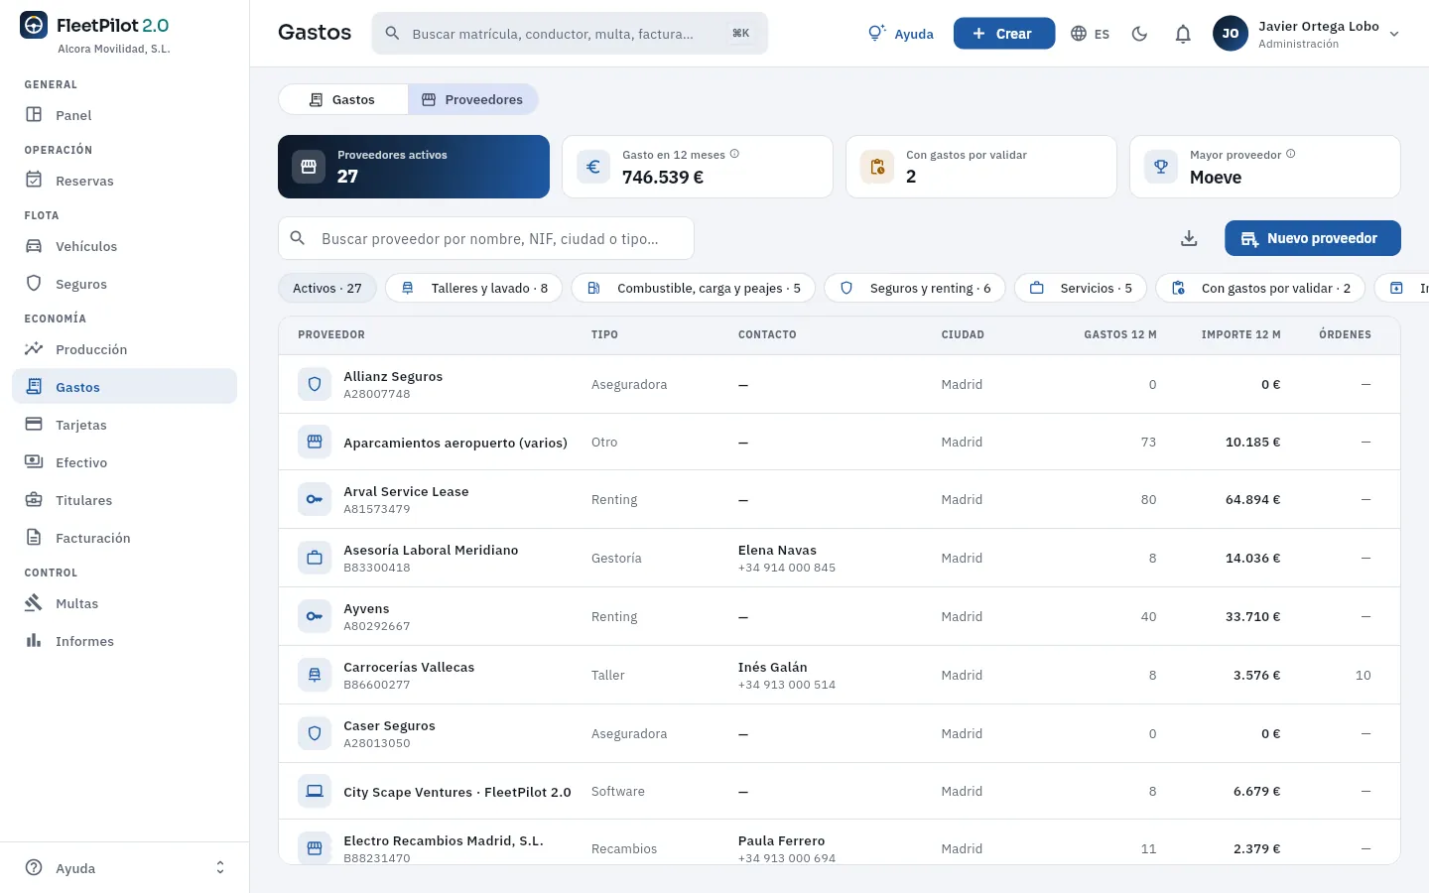Open notifications bell
The width and height of the screenshot is (1429, 893).
point(1183,34)
